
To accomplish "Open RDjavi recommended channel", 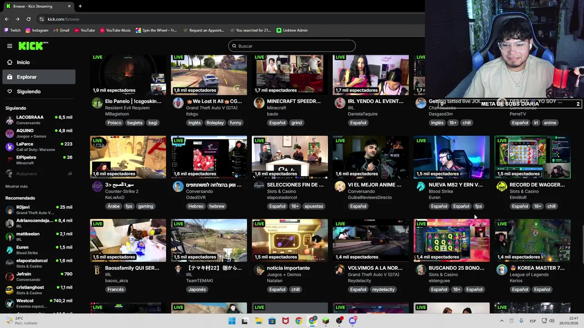I will pyautogui.click(x=39, y=210).
